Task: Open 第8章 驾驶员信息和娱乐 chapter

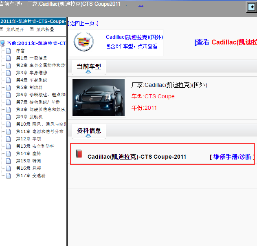Action: pyautogui.click(x=41, y=109)
